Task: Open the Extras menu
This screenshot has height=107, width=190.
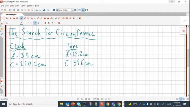Action: pos(23,6)
